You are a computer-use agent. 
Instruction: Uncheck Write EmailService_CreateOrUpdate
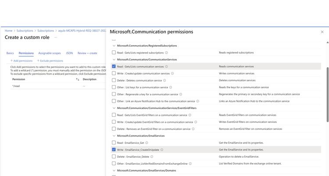(114, 150)
